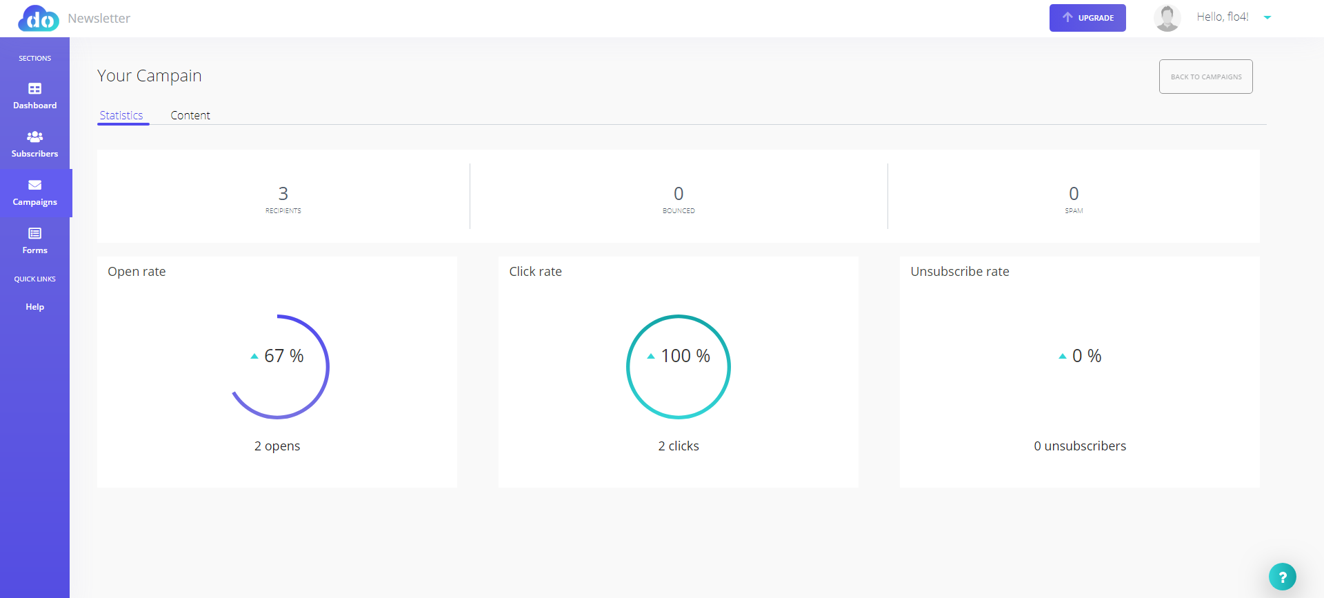Click the 'Unsubscribe rate' card title

[x=960, y=271]
